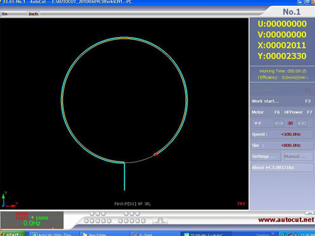Screen dimensions: 315x236
Task: Click the X:00002011 coordinate readout
Action: click(x=282, y=45)
